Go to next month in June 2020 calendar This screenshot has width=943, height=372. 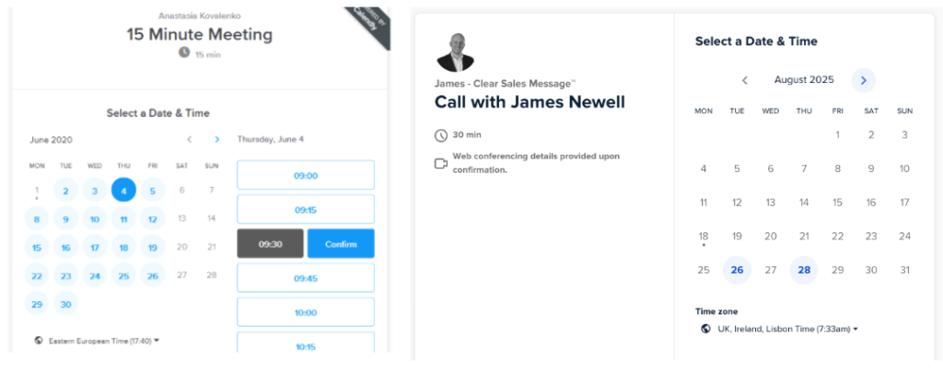(217, 140)
